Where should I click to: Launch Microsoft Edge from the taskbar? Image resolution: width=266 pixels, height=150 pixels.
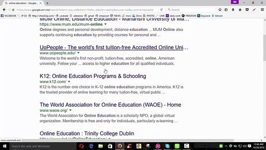point(91,146)
